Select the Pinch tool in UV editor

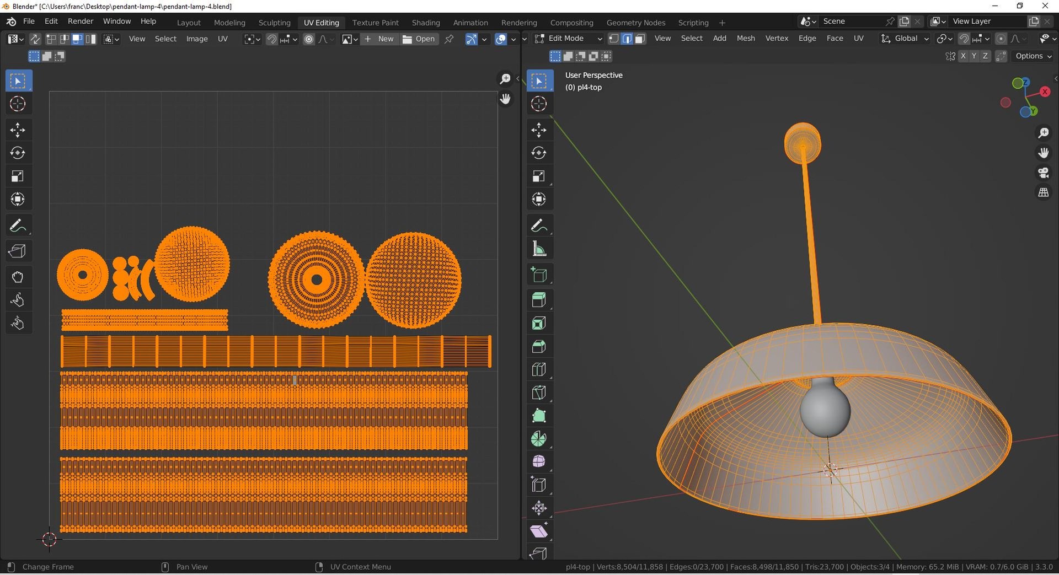18,323
